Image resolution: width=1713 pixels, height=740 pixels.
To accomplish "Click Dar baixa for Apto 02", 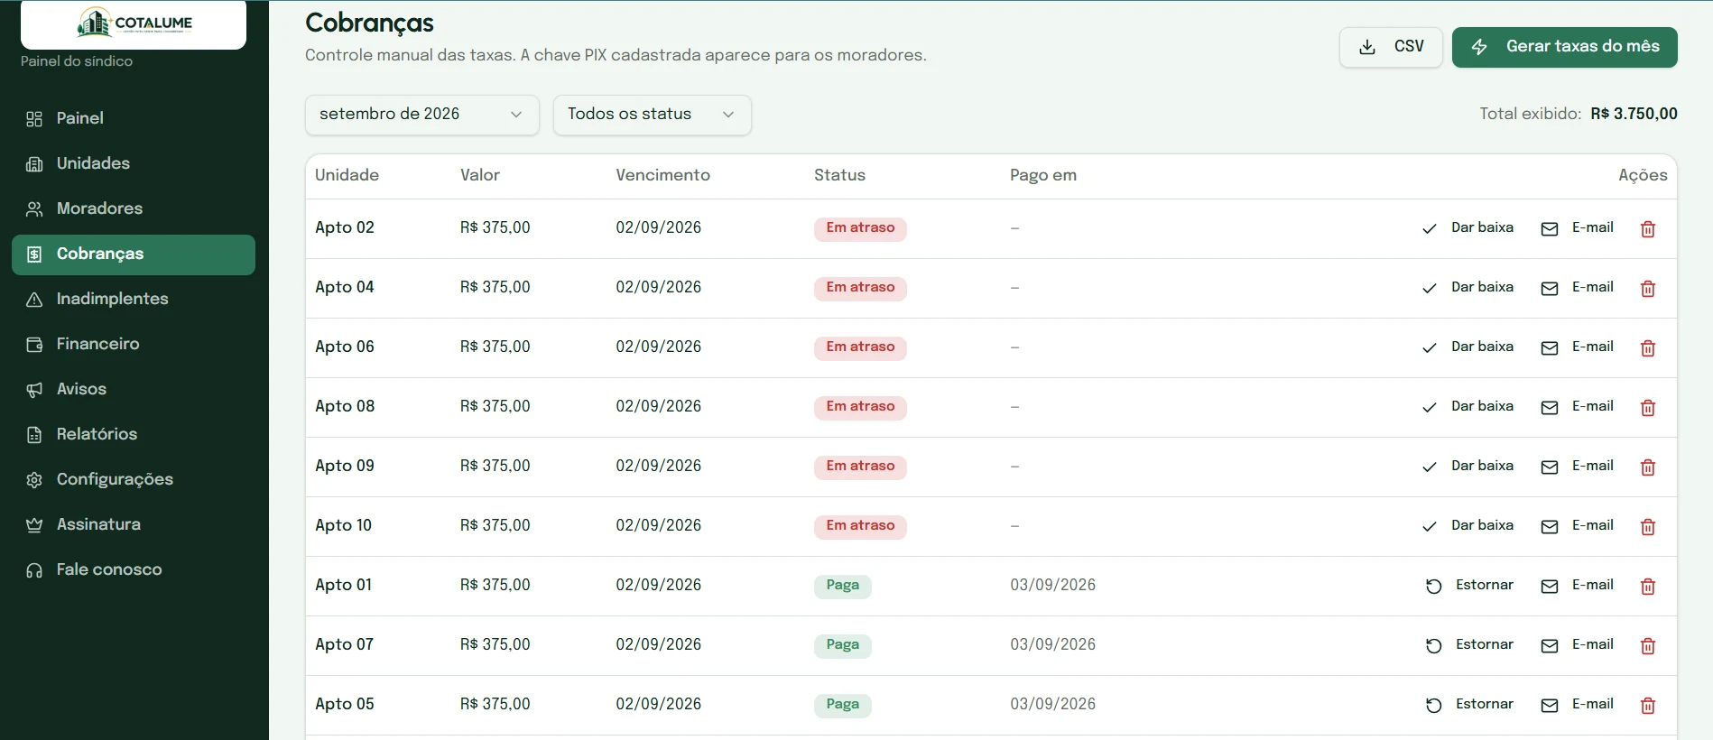I will (x=1468, y=228).
